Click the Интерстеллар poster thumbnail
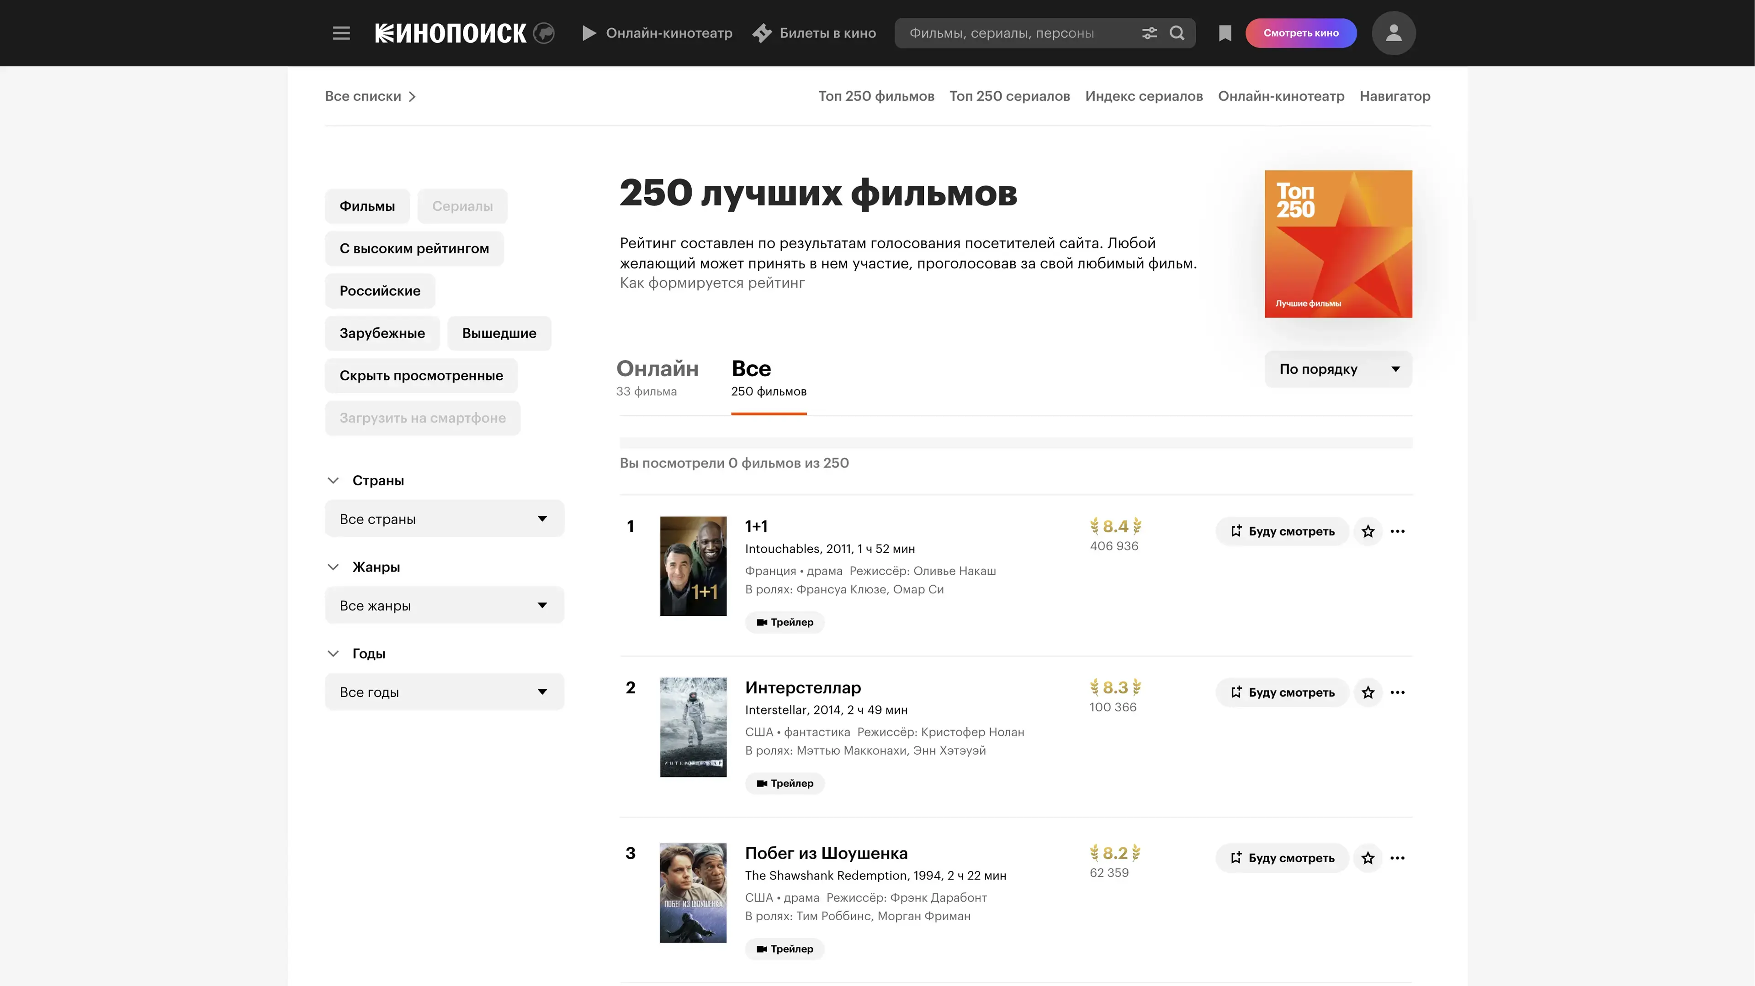Screen dimensions: 1755x986 click(x=693, y=728)
